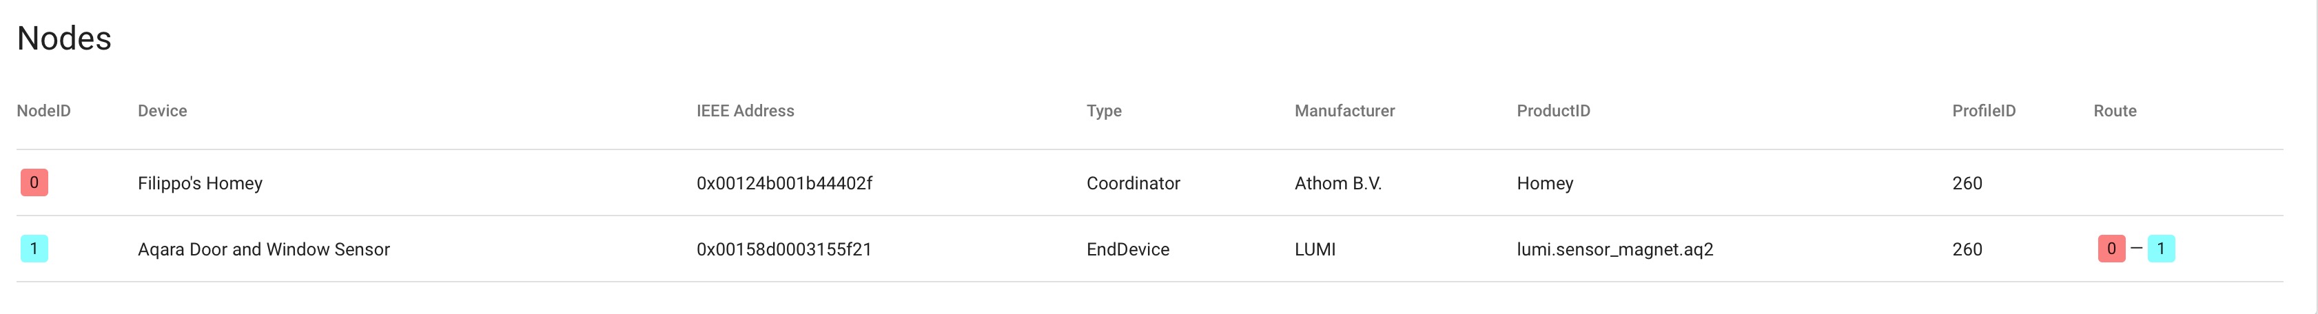The image size is (2318, 314).
Task: Click the cyan node ID 1 badge
Action: coord(34,249)
